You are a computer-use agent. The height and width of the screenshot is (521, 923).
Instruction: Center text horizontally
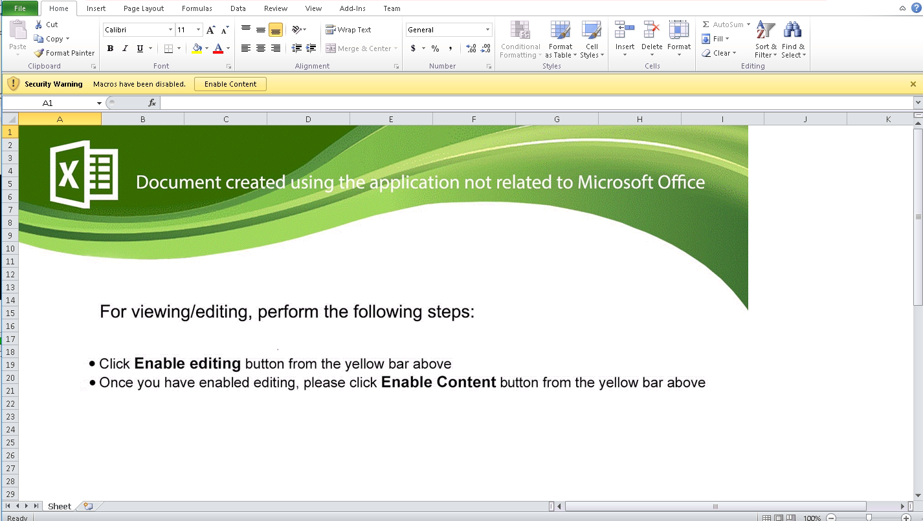tap(261, 48)
